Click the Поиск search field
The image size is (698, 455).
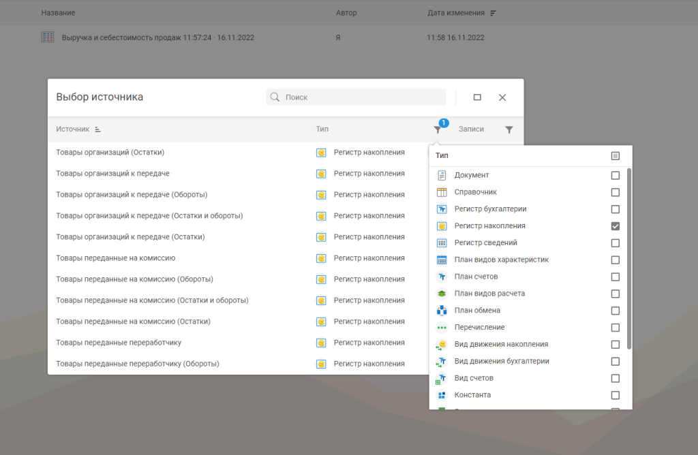(363, 97)
